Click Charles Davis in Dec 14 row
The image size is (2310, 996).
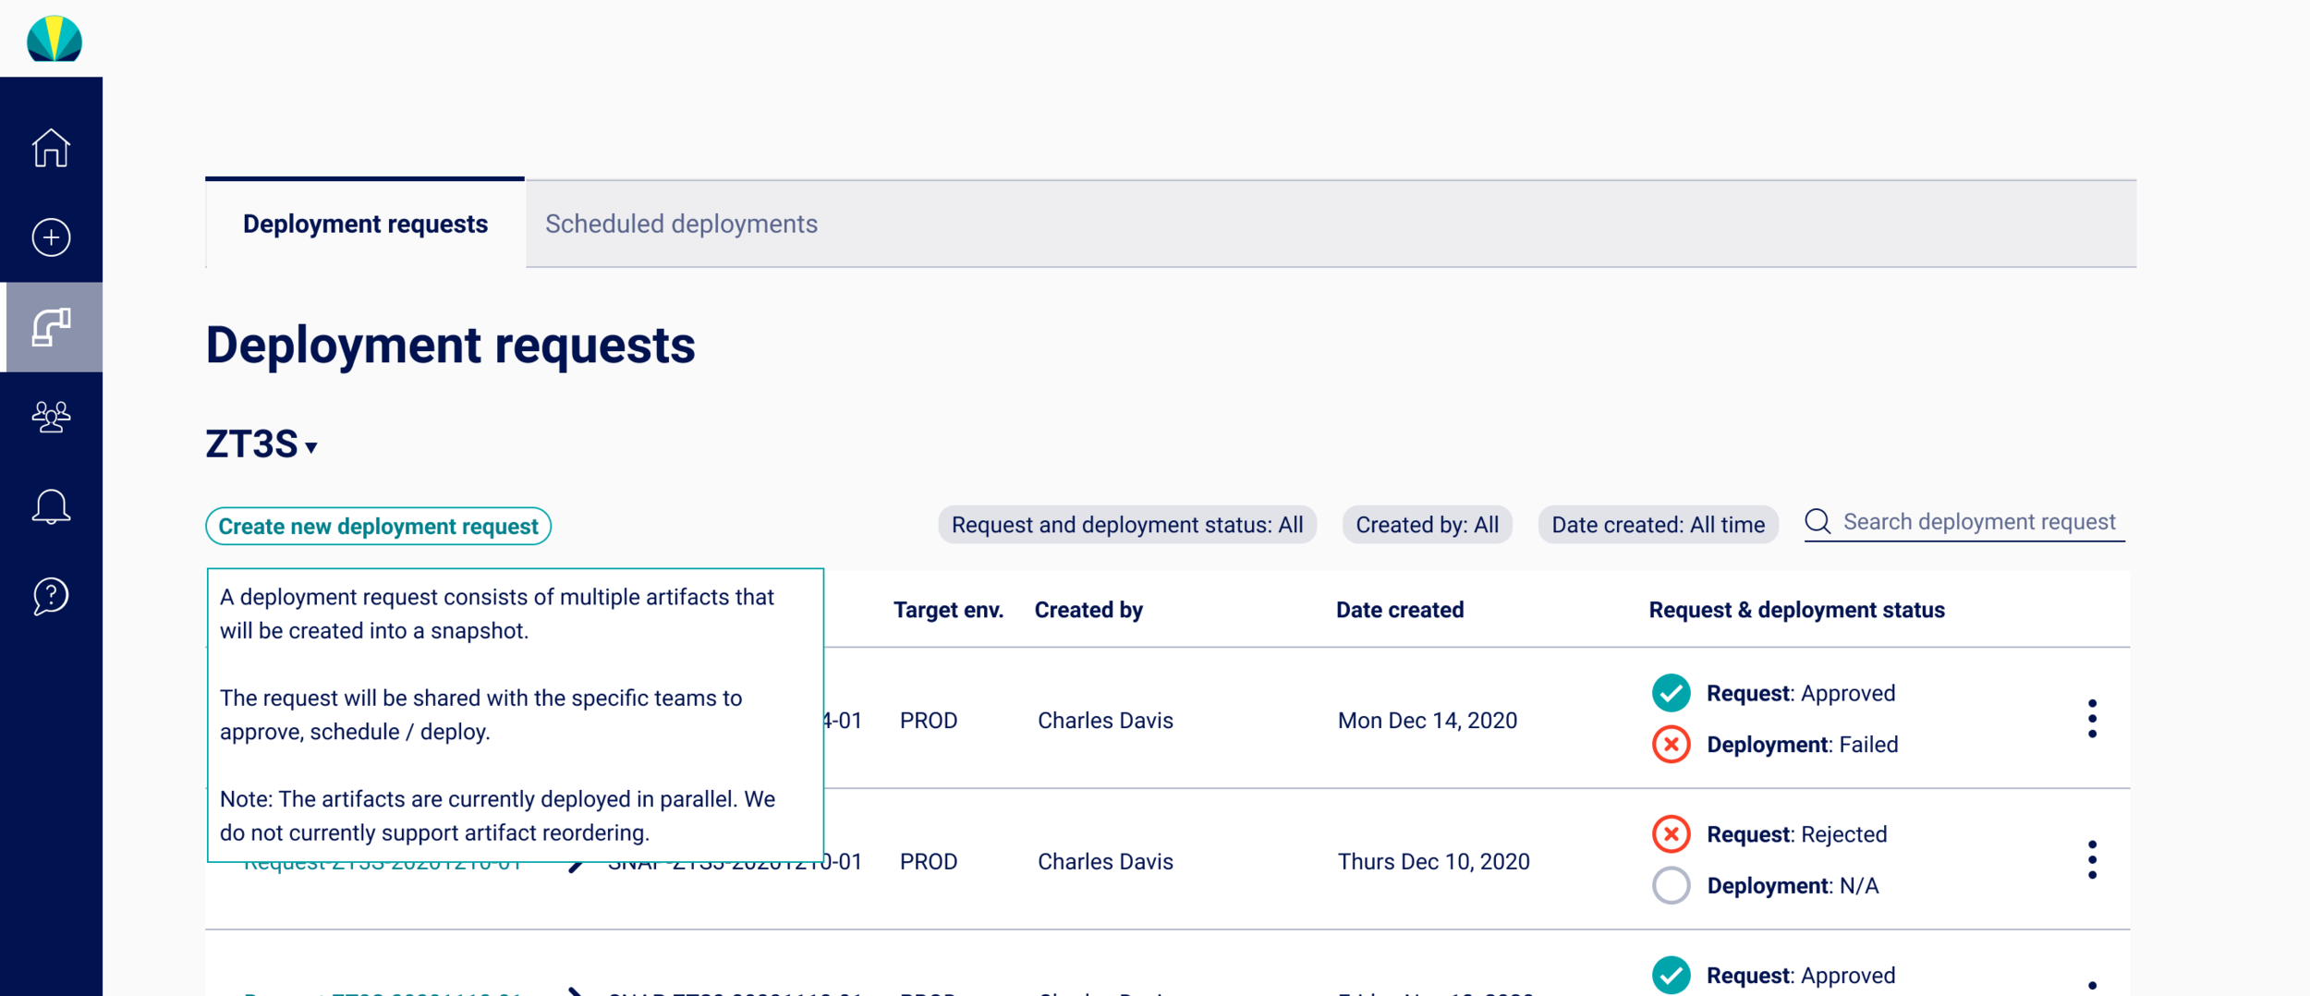coord(1105,721)
